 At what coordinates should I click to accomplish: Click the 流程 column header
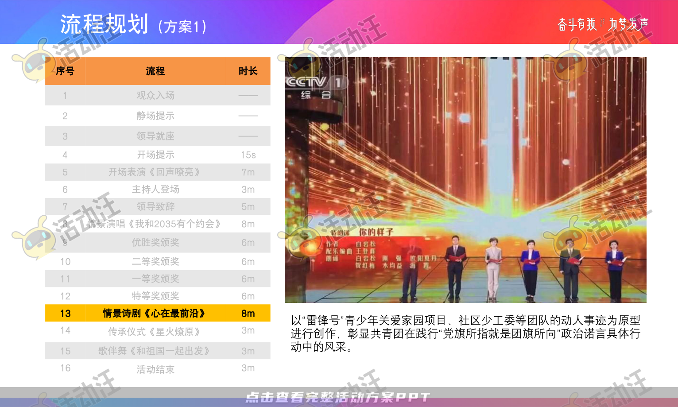point(155,71)
